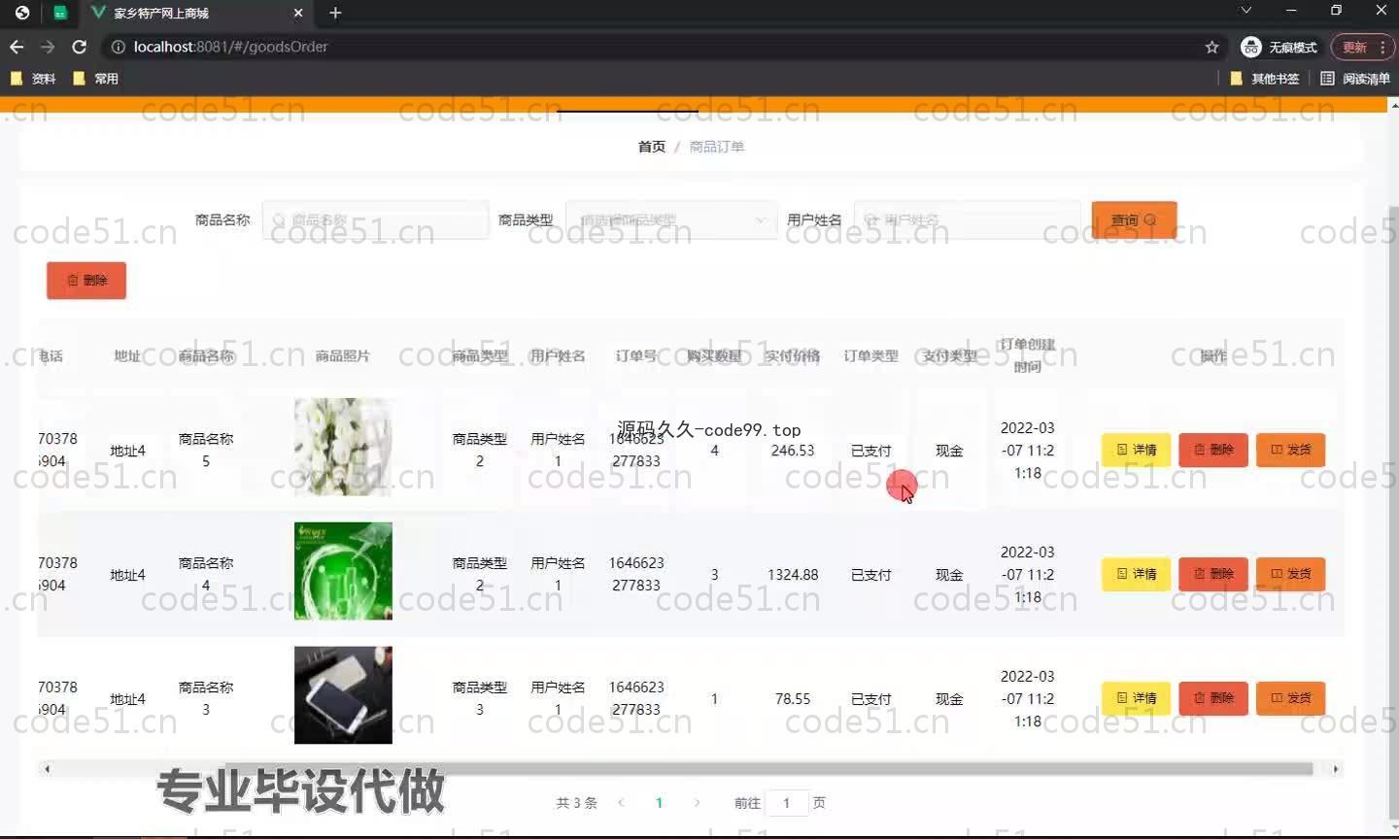The image size is (1399, 839).
Task: Bookmark this page with star icon
Action: (1211, 47)
